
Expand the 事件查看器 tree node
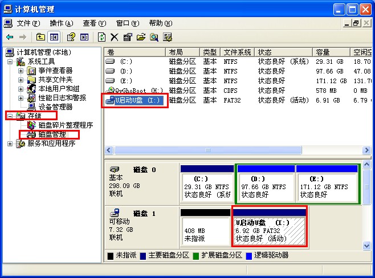[x=21, y=71]
